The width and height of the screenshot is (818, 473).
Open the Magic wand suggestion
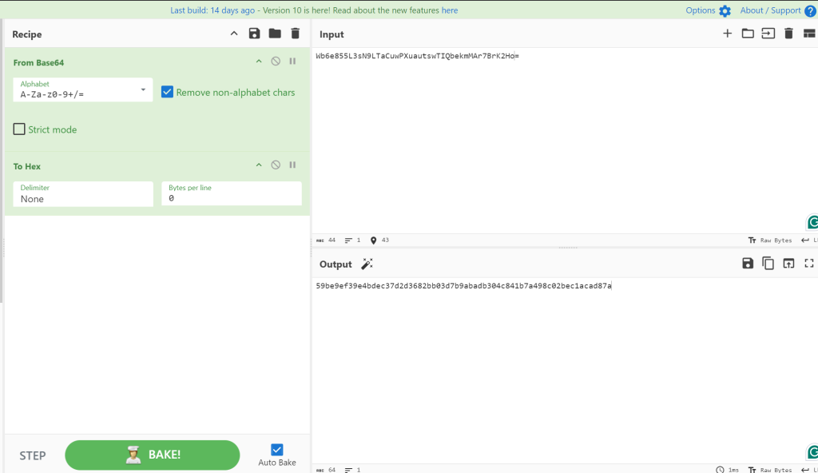click(x=367, y=264)
